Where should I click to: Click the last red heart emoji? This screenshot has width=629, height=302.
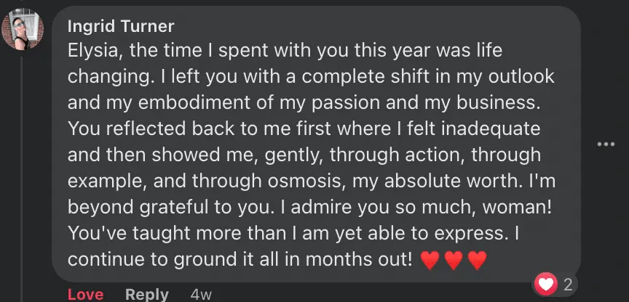[477, 259]
